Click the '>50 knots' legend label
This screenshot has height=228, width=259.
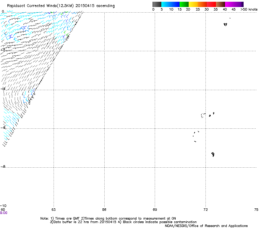click(249, 9)
